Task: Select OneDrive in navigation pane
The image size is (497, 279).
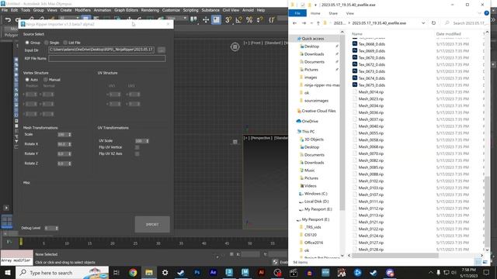Action: click(x=310, y=121)
